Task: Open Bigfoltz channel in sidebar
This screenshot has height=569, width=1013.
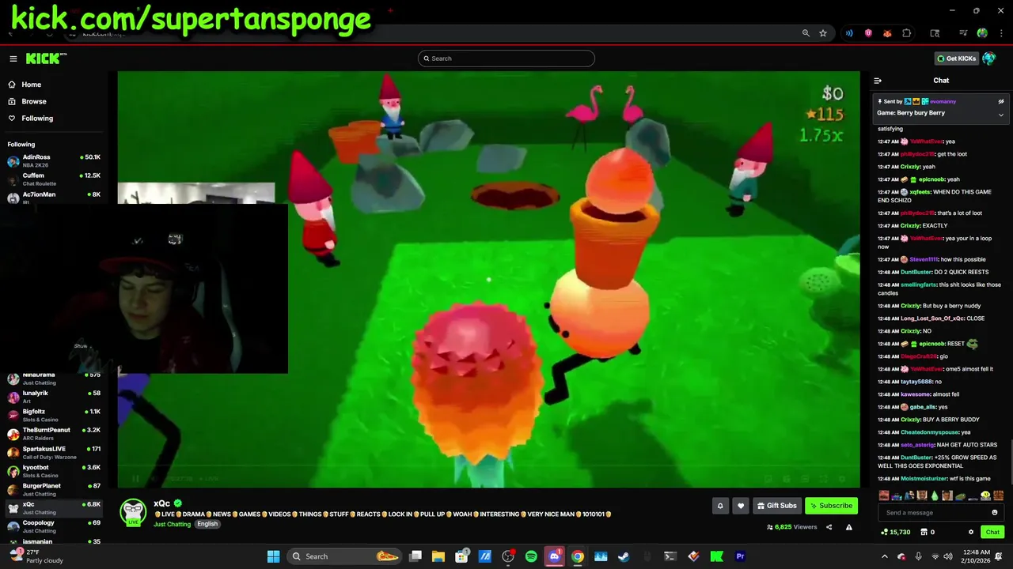Action: 53,415
